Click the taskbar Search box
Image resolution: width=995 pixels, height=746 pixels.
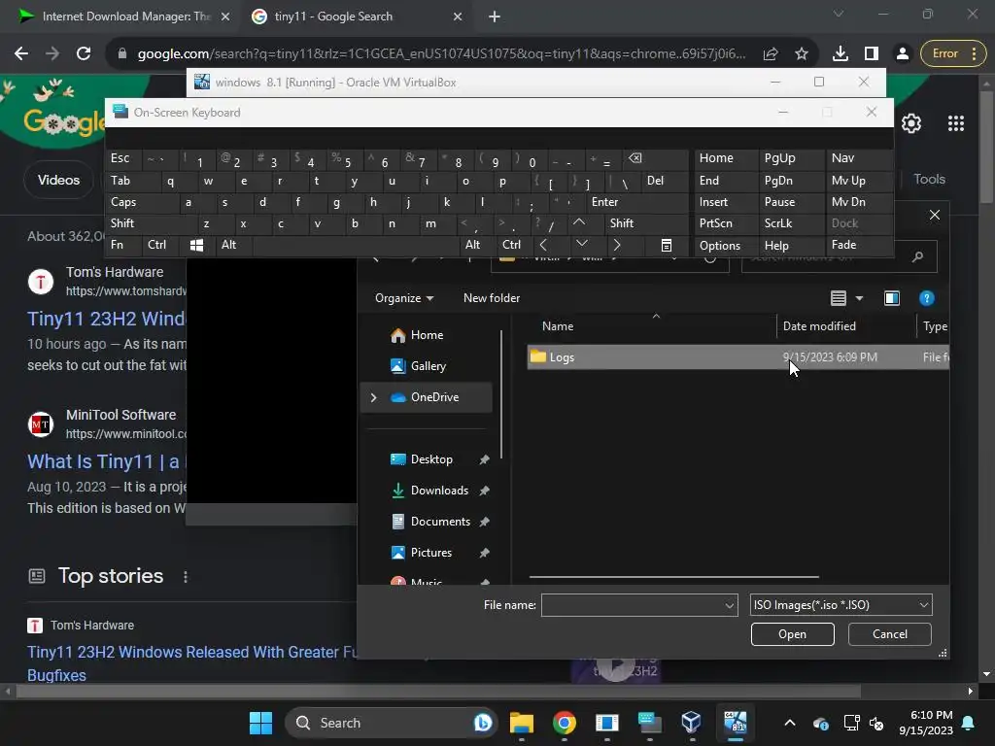pyautogui.click(x=391, y=723)
